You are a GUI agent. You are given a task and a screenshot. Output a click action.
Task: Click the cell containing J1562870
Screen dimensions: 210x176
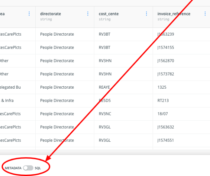[x=166, y=61]
